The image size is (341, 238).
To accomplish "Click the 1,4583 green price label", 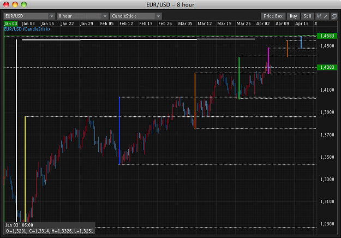I will [x=327, y=36].
